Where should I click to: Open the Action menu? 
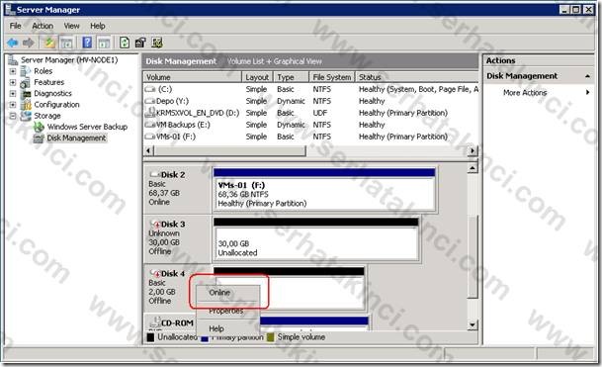pyautogui.click(x=43, y=26)
